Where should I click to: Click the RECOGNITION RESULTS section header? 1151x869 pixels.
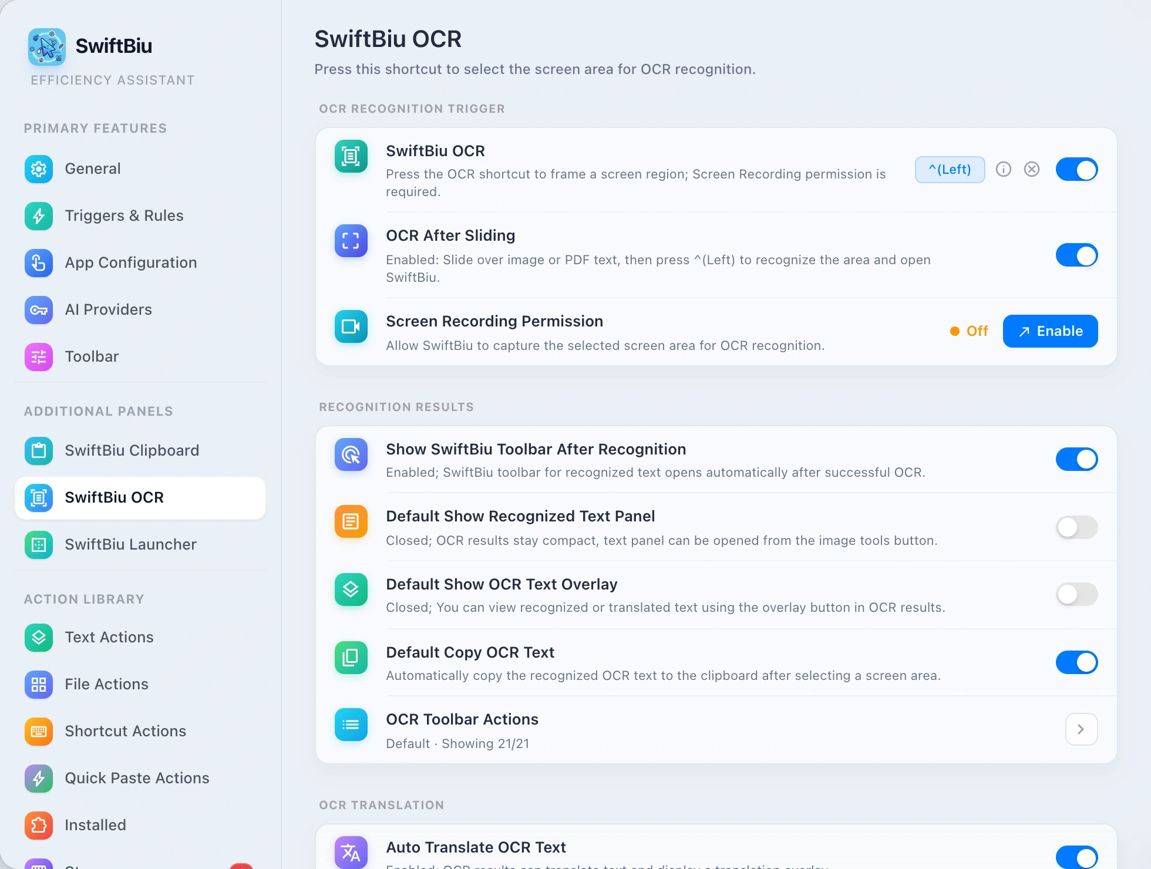(x=396, y=407)
